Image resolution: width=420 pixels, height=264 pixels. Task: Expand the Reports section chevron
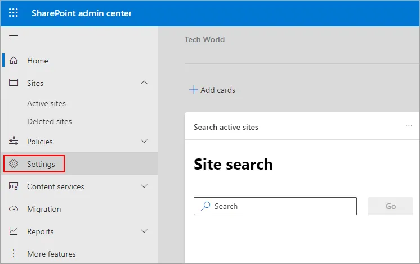click(x=144, y=231)
